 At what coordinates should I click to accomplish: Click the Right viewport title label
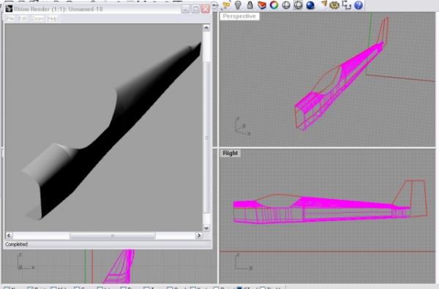230,153
